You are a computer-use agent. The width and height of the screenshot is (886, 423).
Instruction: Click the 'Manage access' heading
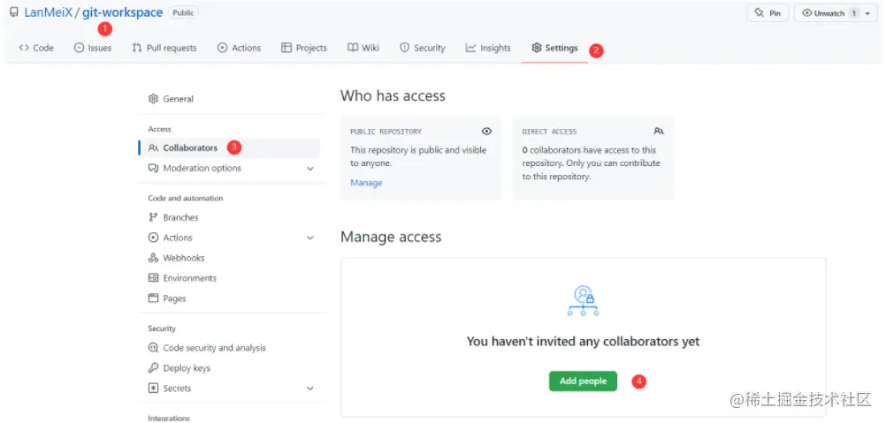[x=391, y=237]
